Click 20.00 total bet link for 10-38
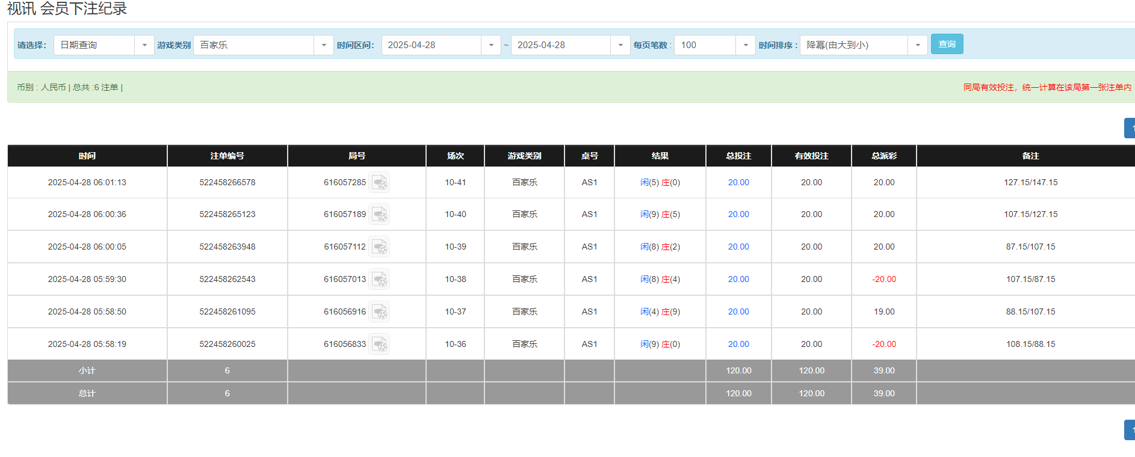This screenshot has width=1135, height=457. pyautogui.click(x=738, y=279)
